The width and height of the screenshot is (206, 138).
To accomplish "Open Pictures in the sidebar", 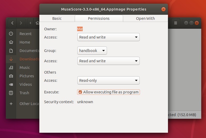I will [27, 76].
